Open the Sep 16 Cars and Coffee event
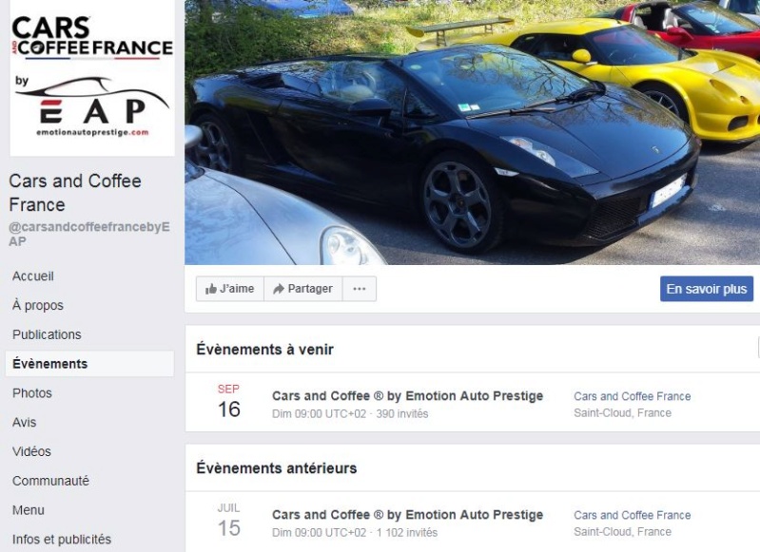The image size is (760, 552). tap(407, 396)
